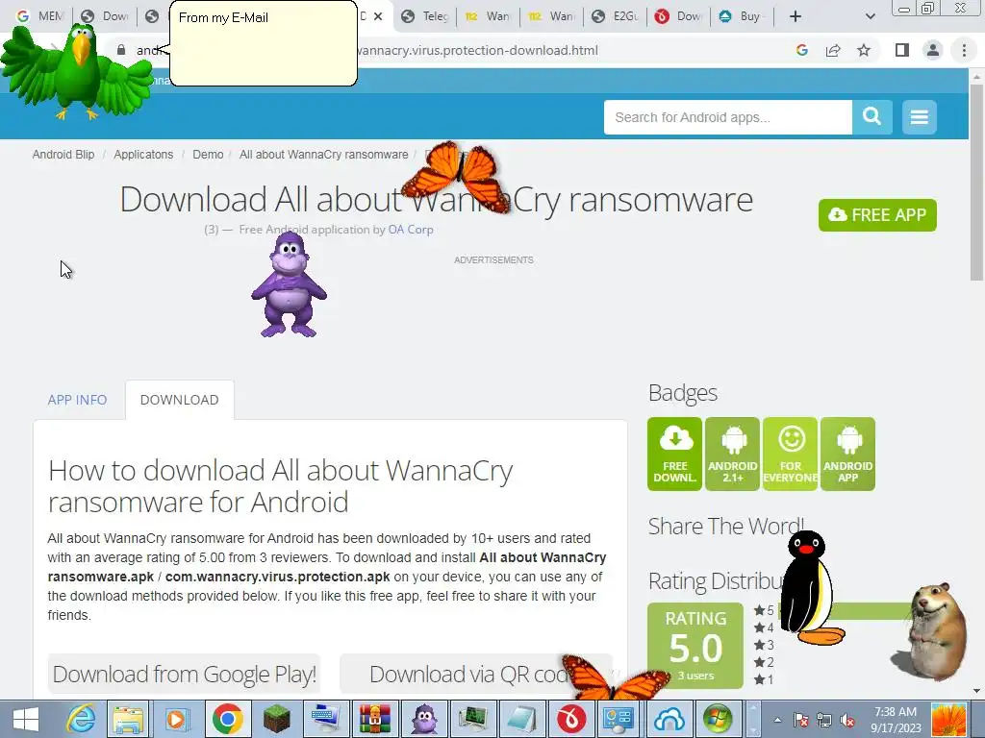985x738 pixels.
Task: Click the taskbar scroll up arrow
Action: [752, 710]
